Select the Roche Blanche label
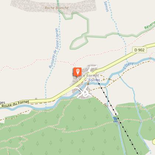 (56, 8)
